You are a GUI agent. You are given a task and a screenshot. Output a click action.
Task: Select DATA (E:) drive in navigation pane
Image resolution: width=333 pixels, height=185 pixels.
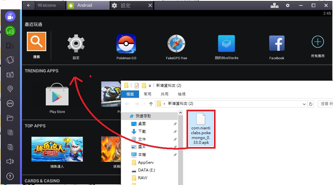[x=146, y=170]
